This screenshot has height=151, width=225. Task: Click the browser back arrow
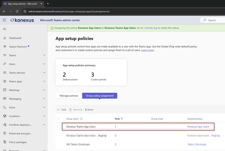[4, 11]
